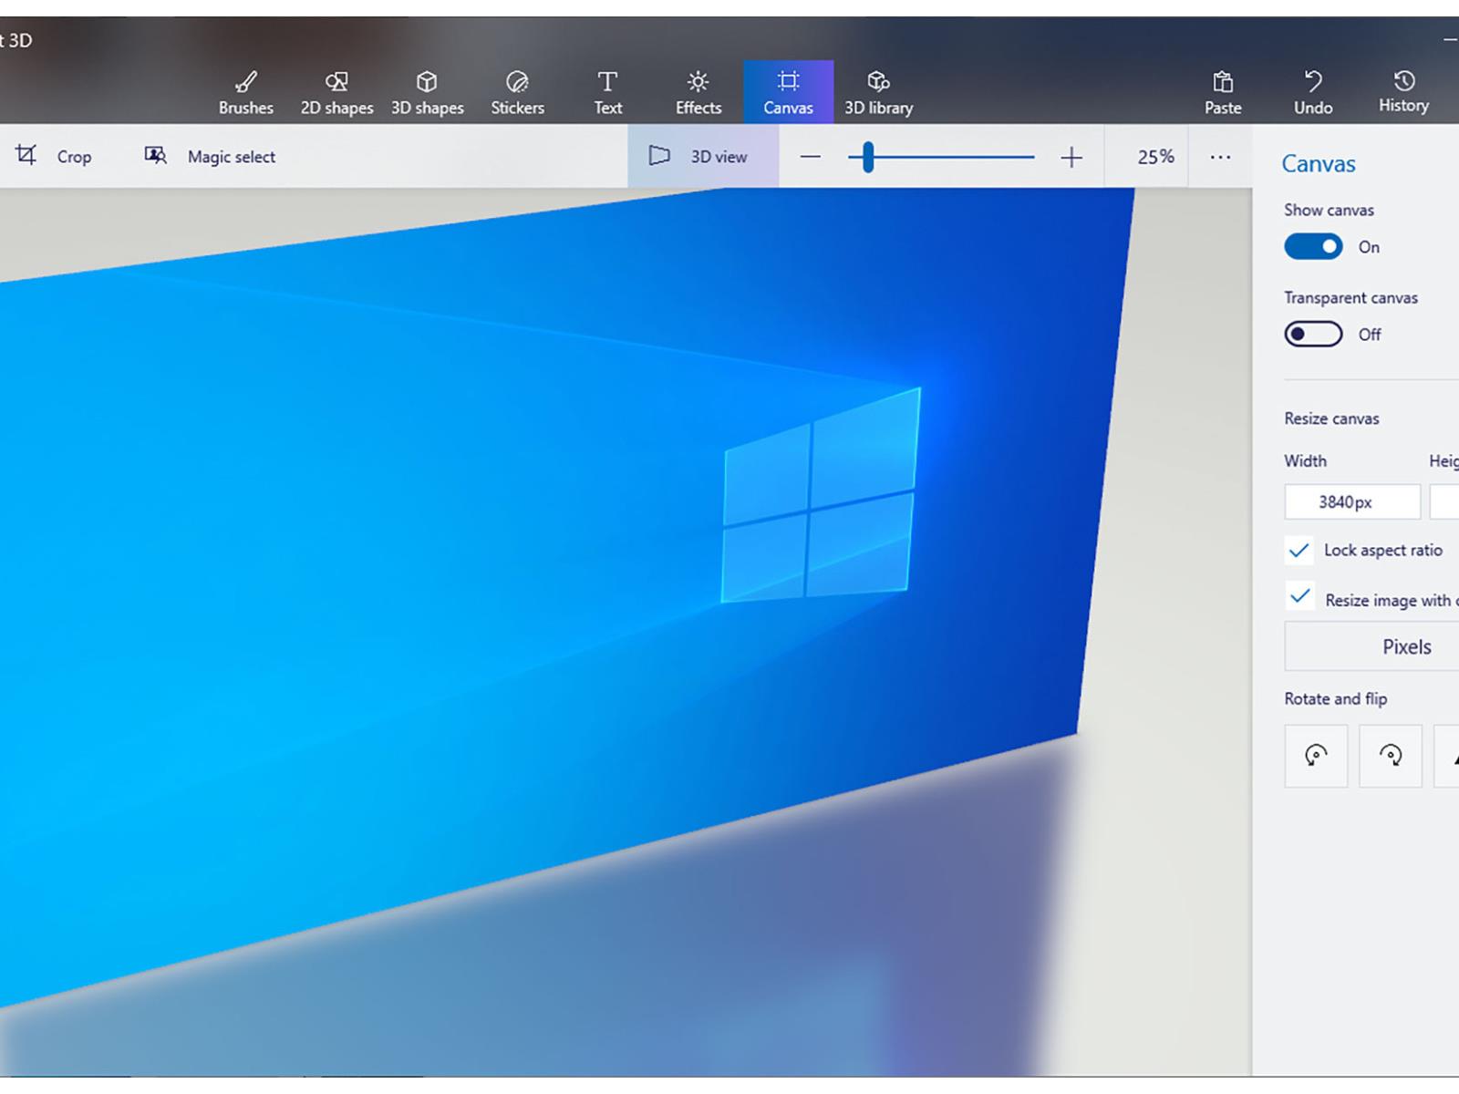Zoom in with the plus button
Viewport: 1459px width, 1094px height.
[1071, 157]
